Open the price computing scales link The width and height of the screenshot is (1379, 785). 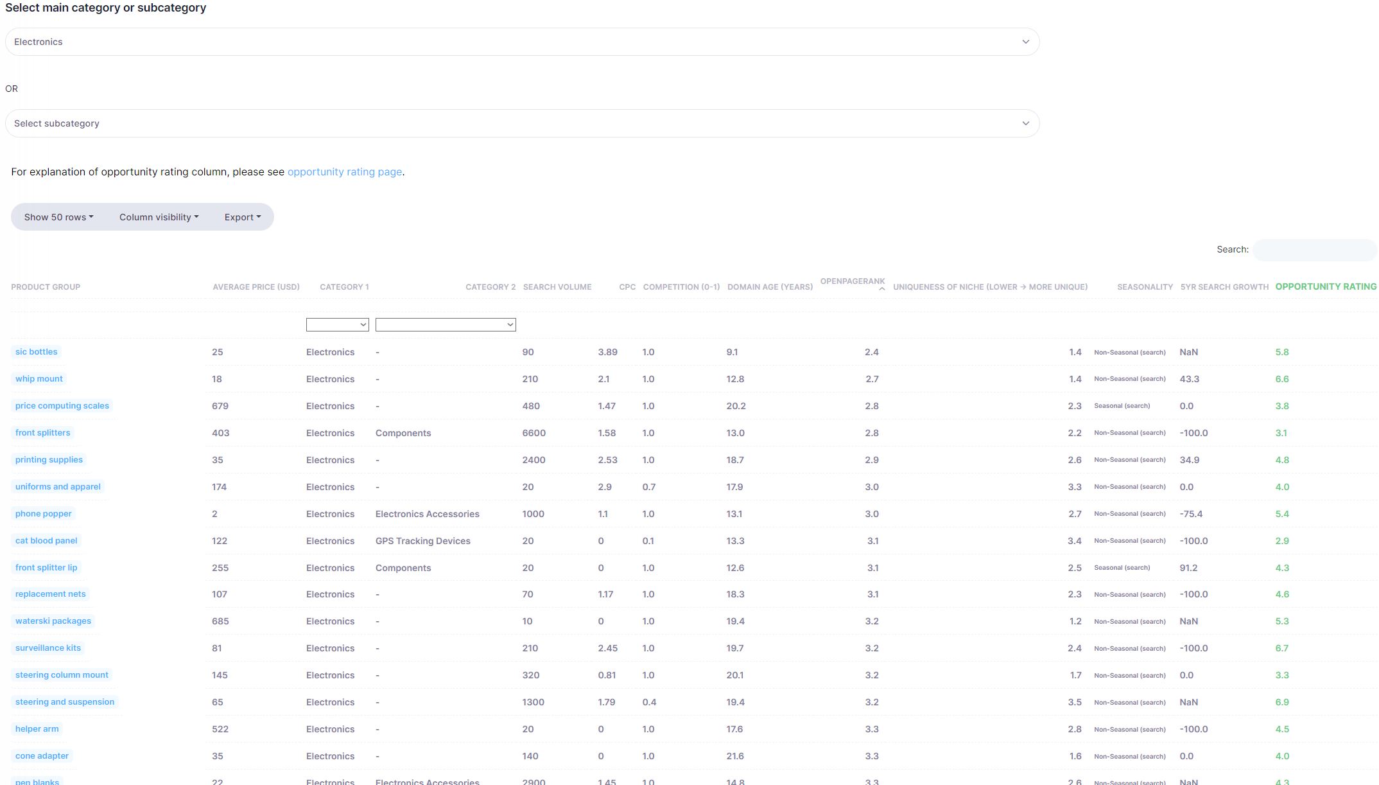62,406
